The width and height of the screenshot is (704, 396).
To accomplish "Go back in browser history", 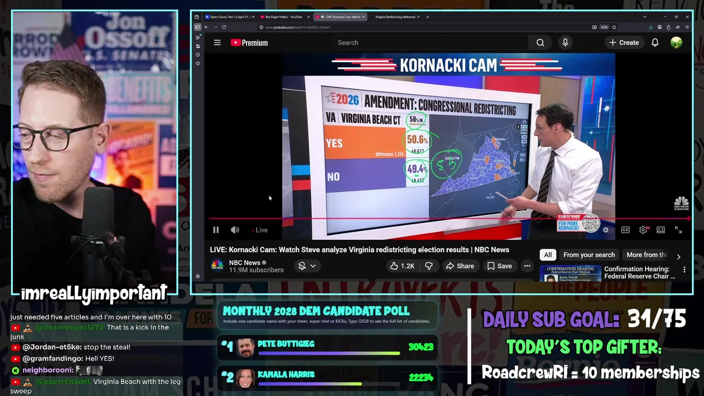I will point(206,27).
